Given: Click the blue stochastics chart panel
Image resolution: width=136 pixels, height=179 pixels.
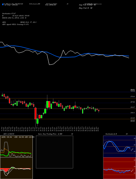Looking at the screenshot, I should (119, 146).
